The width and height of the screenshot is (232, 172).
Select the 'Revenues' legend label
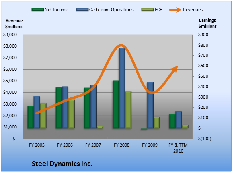point(193,10)
